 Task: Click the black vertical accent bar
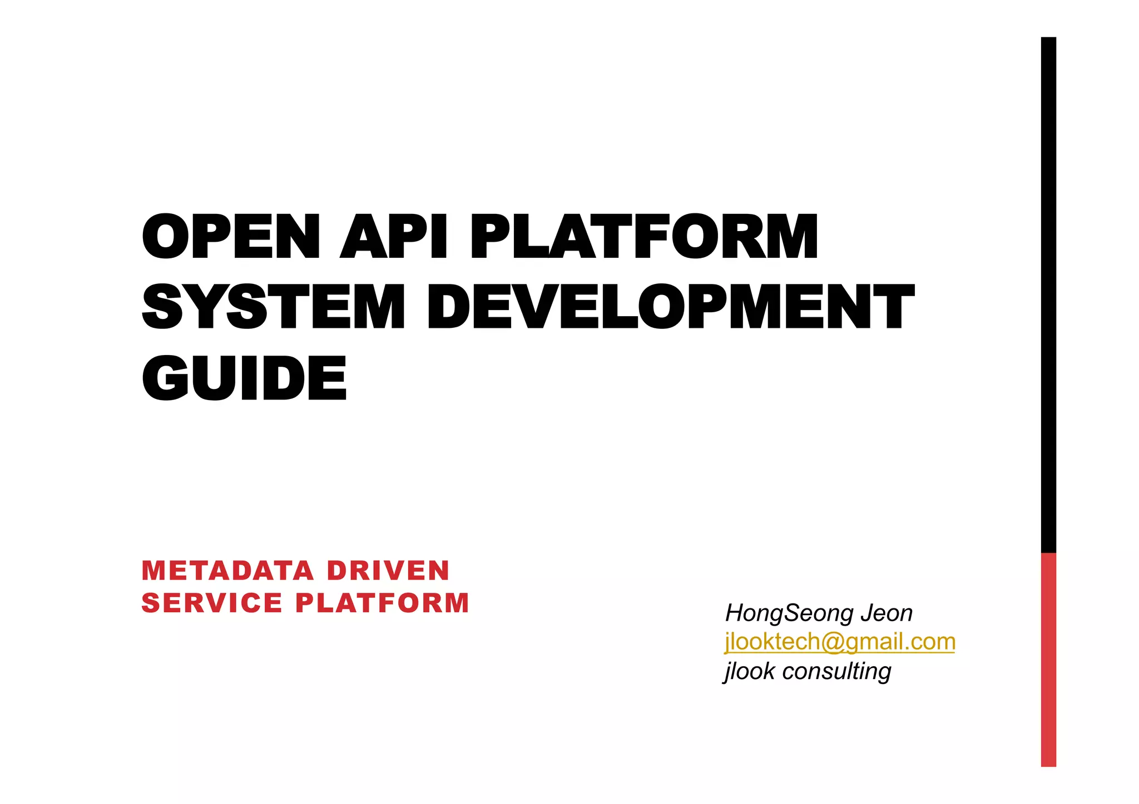pos(1048,294)
